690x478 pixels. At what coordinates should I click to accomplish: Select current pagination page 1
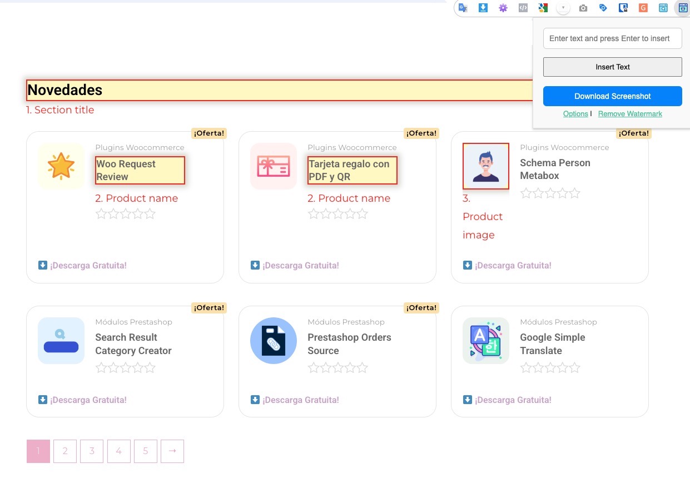38,451
